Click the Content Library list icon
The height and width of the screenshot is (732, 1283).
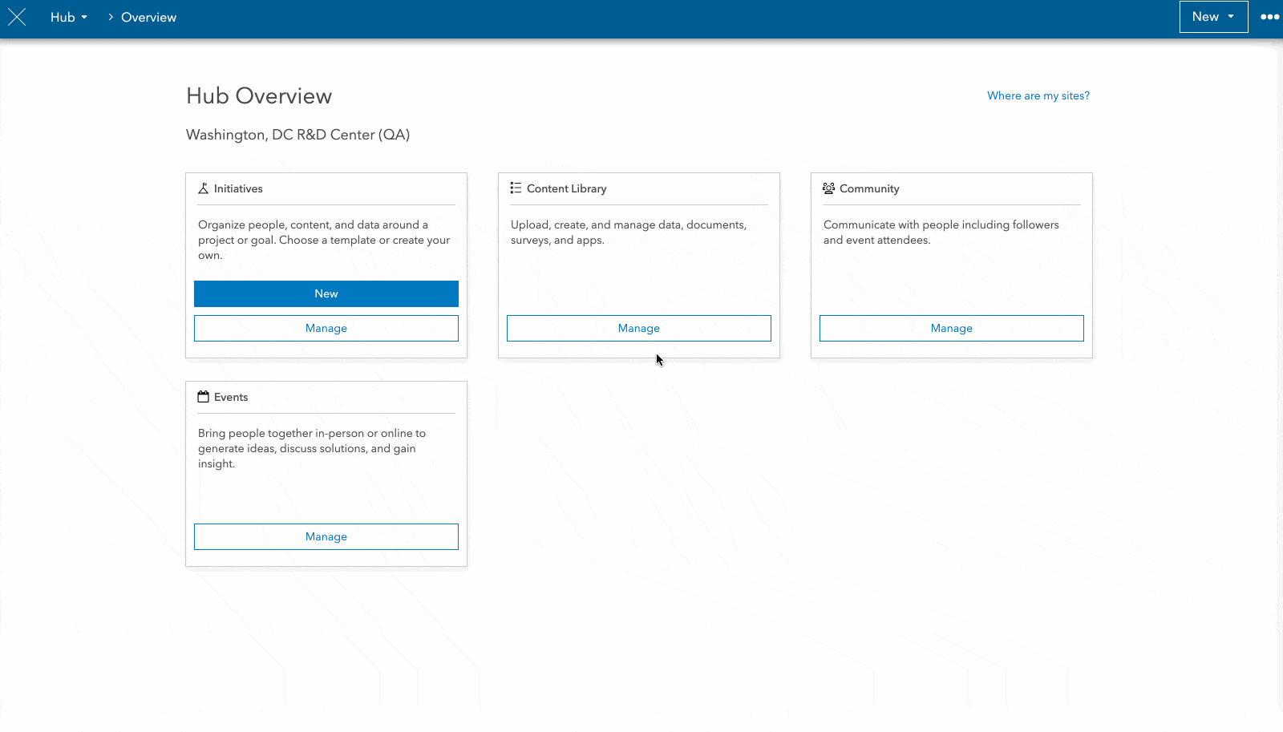[516, 188]
